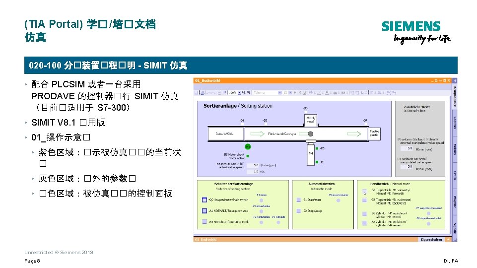Click the -B4 sensor square

(x=242, y=124)
